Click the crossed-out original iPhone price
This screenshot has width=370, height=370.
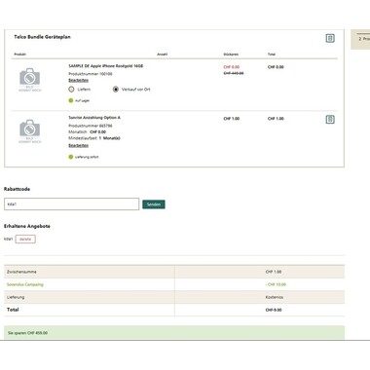tap(234, 73)
